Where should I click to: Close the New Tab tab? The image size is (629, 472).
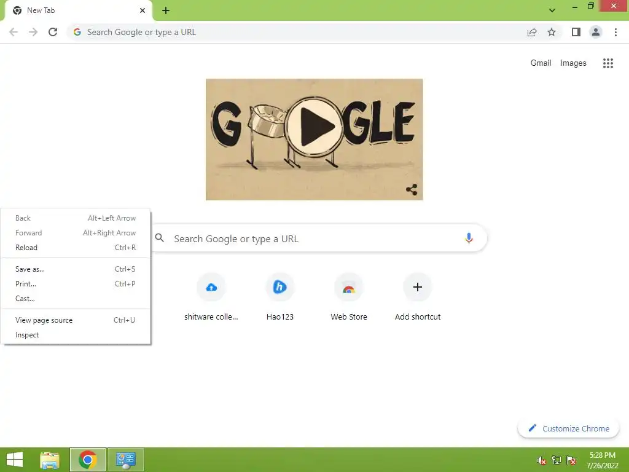pyautogui.click(x=143, y=10)
